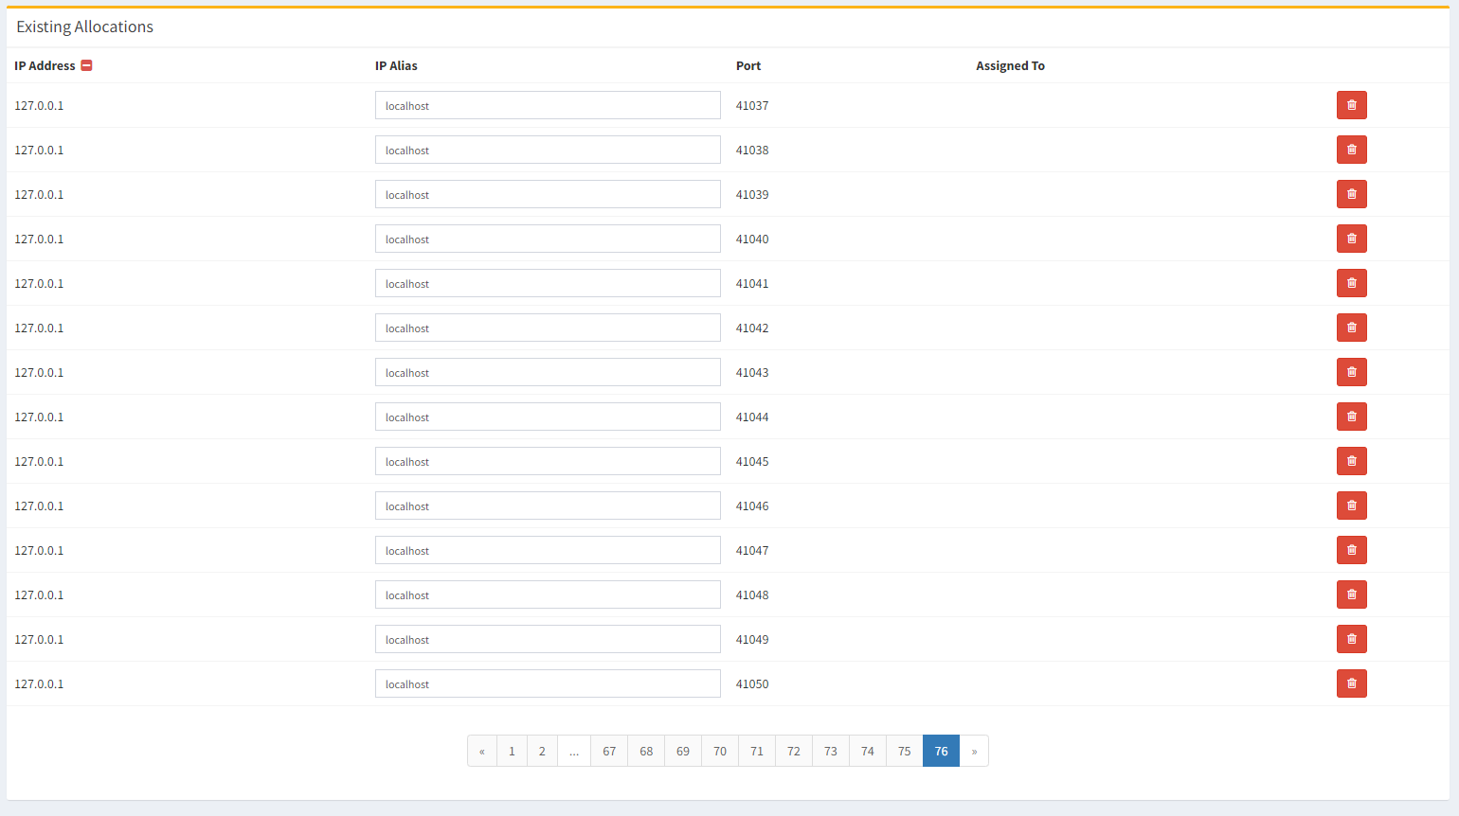This screenshot has width=1459, height=816.
Task: Click the trash icon for port 41049
Action: pyautogui.click(x=1351, y=639)
